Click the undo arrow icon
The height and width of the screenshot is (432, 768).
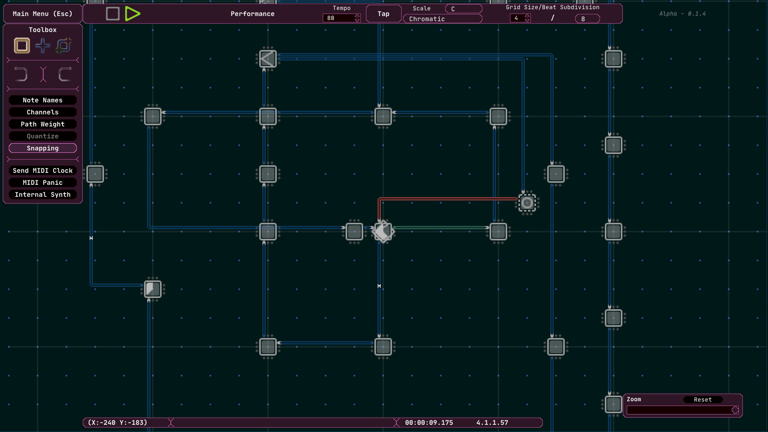[x=21, y=74]
